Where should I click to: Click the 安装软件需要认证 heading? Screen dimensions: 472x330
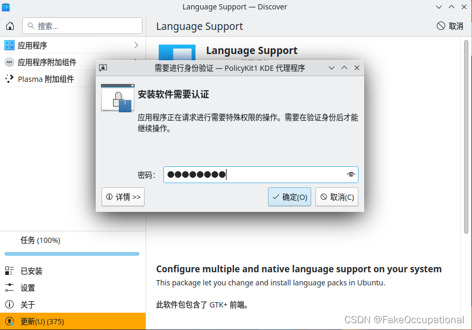pos(173,94)
